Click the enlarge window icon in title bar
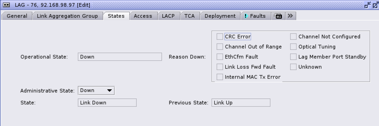379x126 pixels. (x=375, y=5)
